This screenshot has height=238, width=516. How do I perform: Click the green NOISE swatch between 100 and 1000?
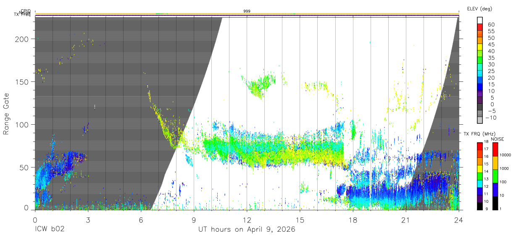point(495,176)
